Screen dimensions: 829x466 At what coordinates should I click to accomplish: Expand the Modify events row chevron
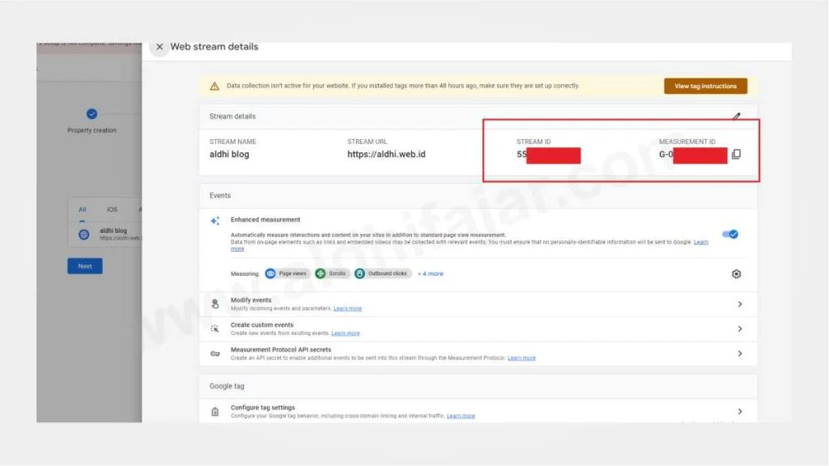(x=740, y=304)
